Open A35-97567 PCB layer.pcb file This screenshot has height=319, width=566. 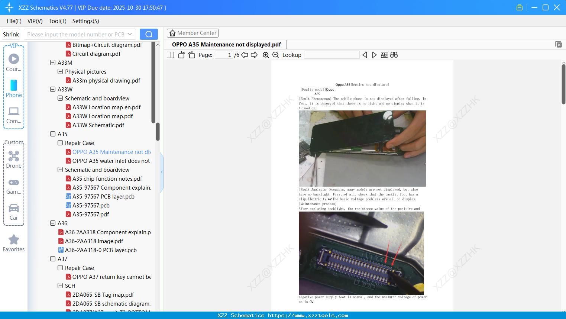(x=103, y=197)
